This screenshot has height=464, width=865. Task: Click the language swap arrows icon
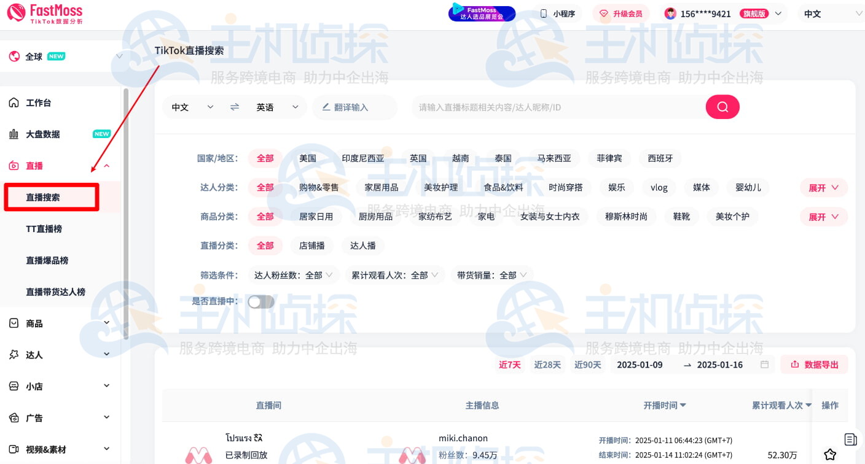(234, 107)
